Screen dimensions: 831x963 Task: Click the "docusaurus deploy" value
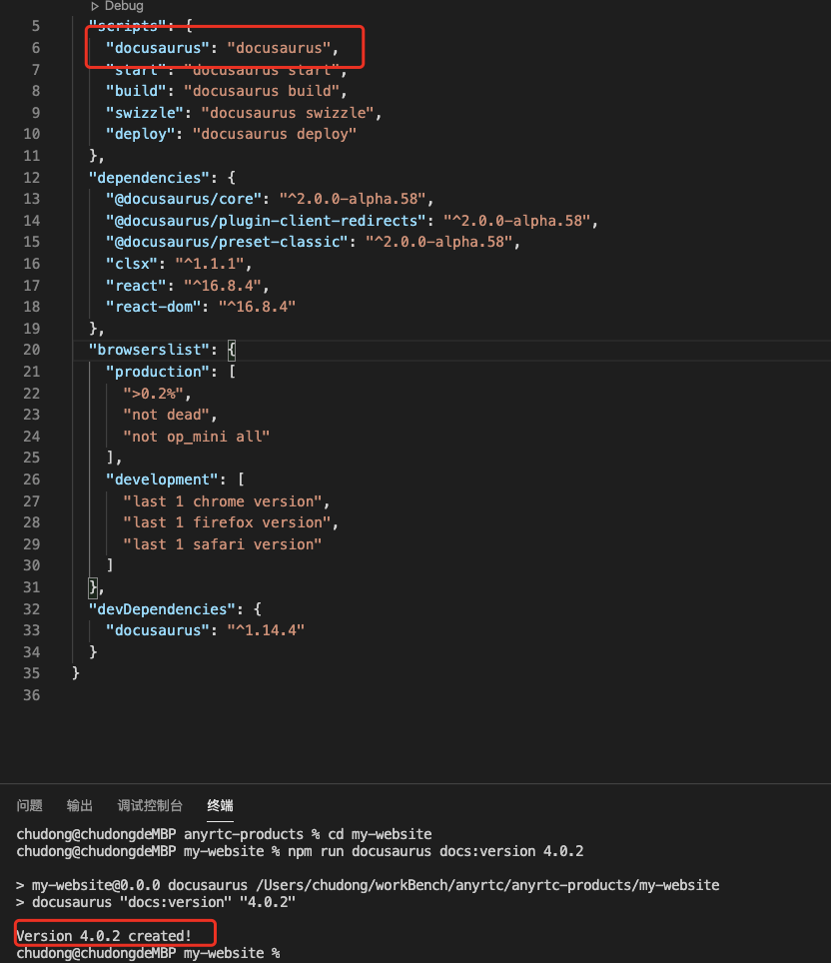pyautogui.click(x=275, y=134)
